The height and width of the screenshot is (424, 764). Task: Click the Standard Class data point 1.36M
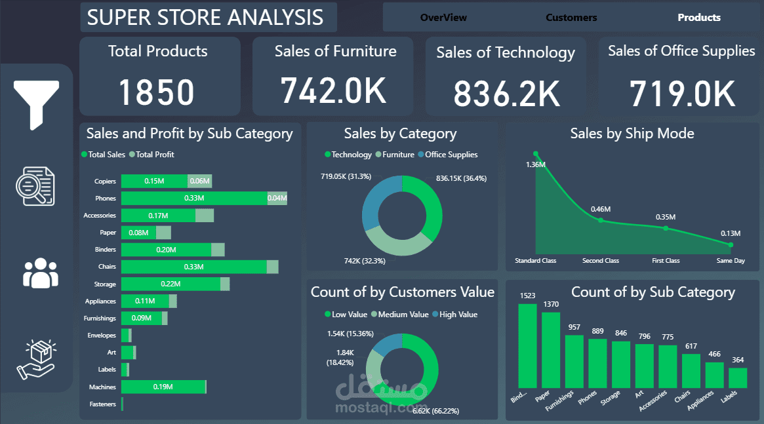[536, 154]
